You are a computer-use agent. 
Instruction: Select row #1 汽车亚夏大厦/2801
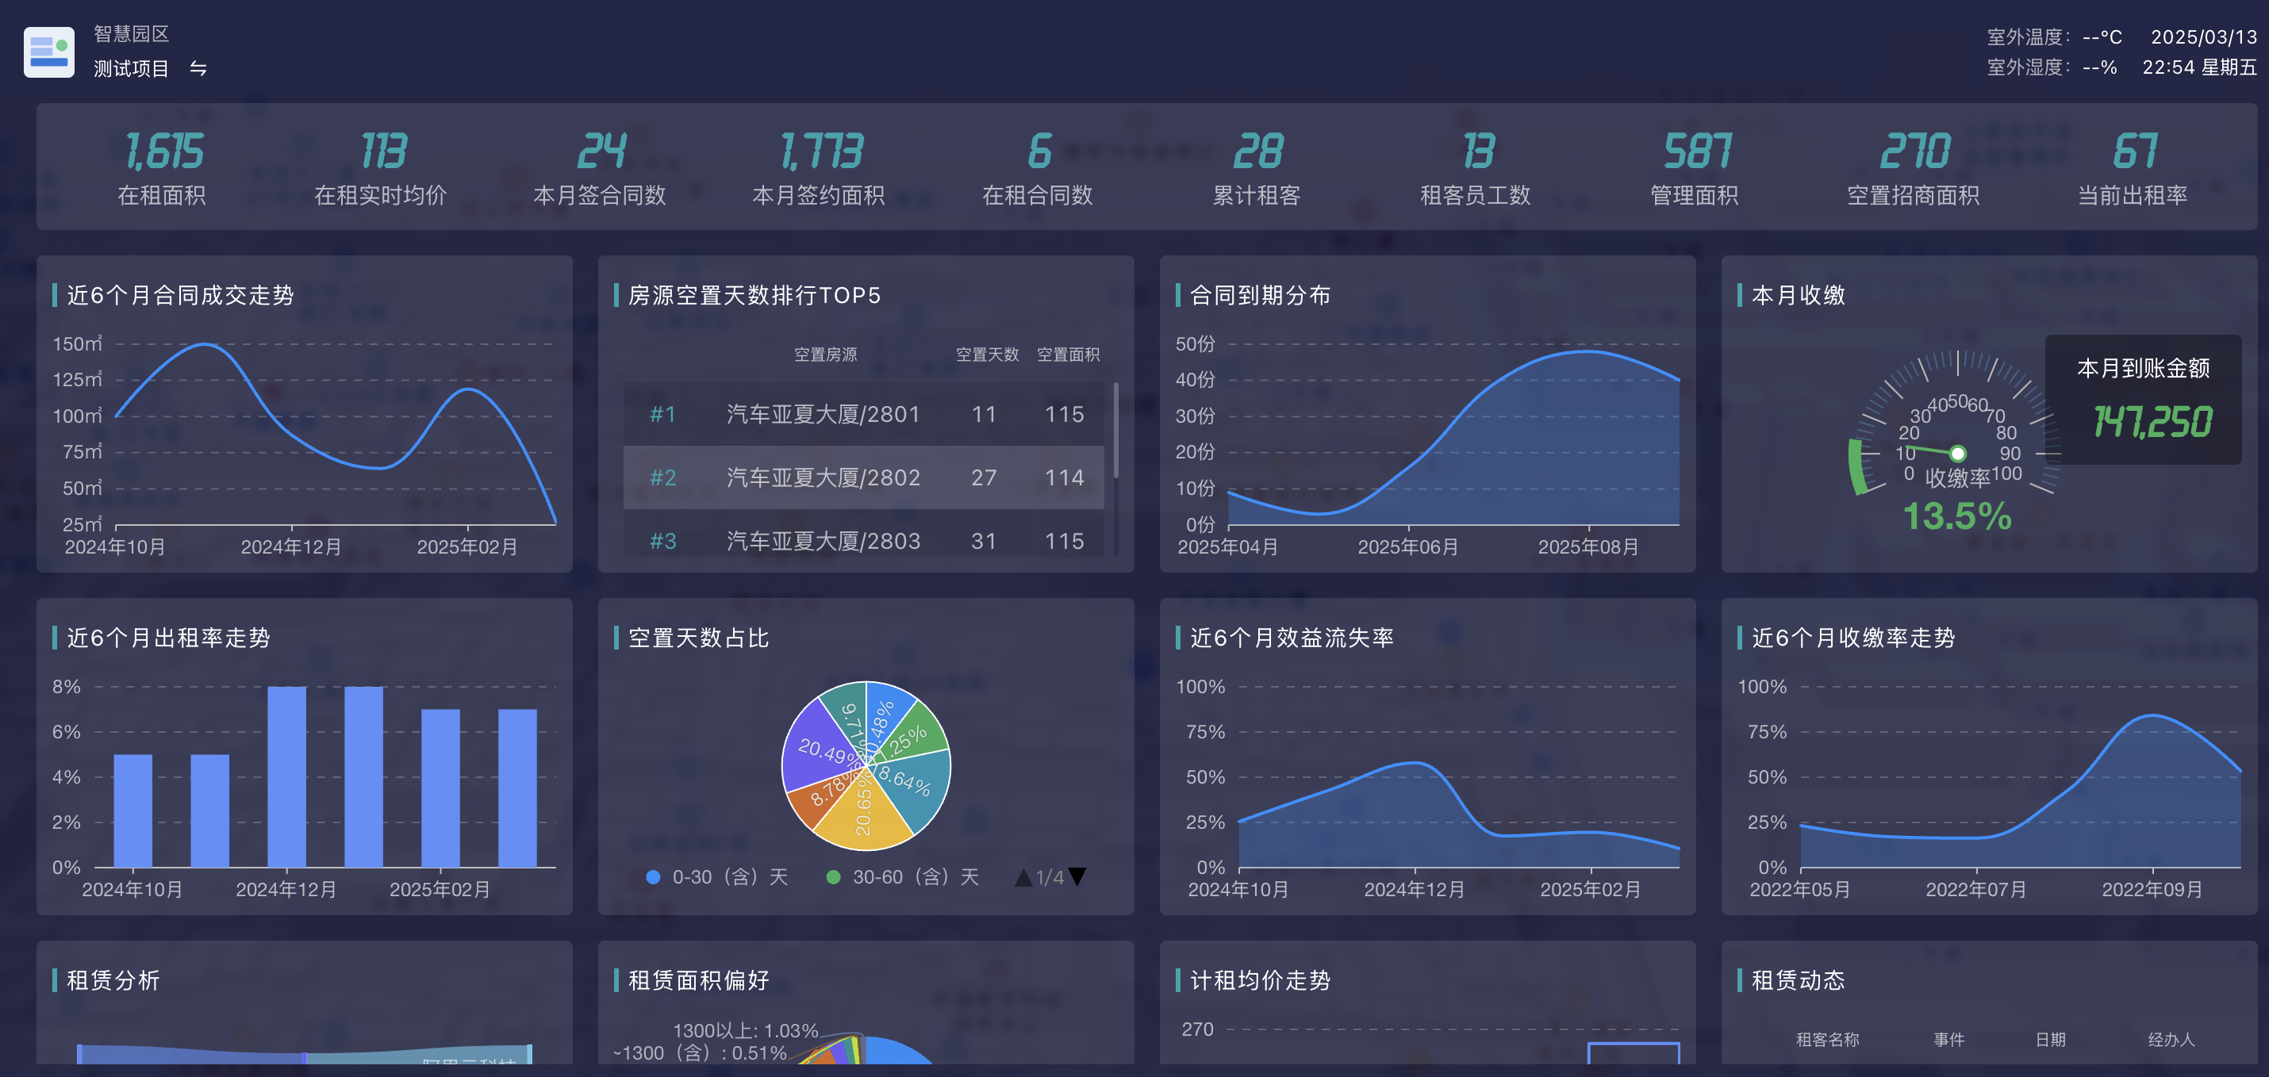click(x=863, y=414)
